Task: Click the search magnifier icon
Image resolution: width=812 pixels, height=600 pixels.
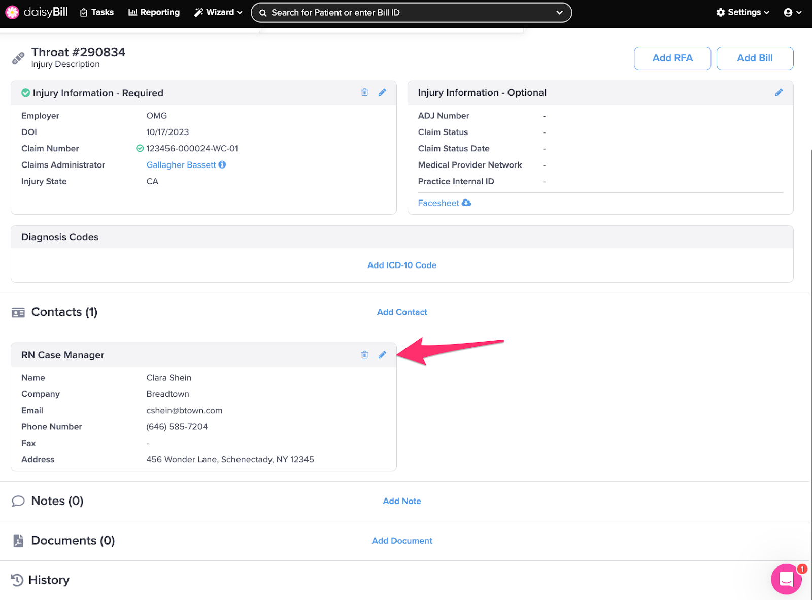Action: click(x=263, y=13)
